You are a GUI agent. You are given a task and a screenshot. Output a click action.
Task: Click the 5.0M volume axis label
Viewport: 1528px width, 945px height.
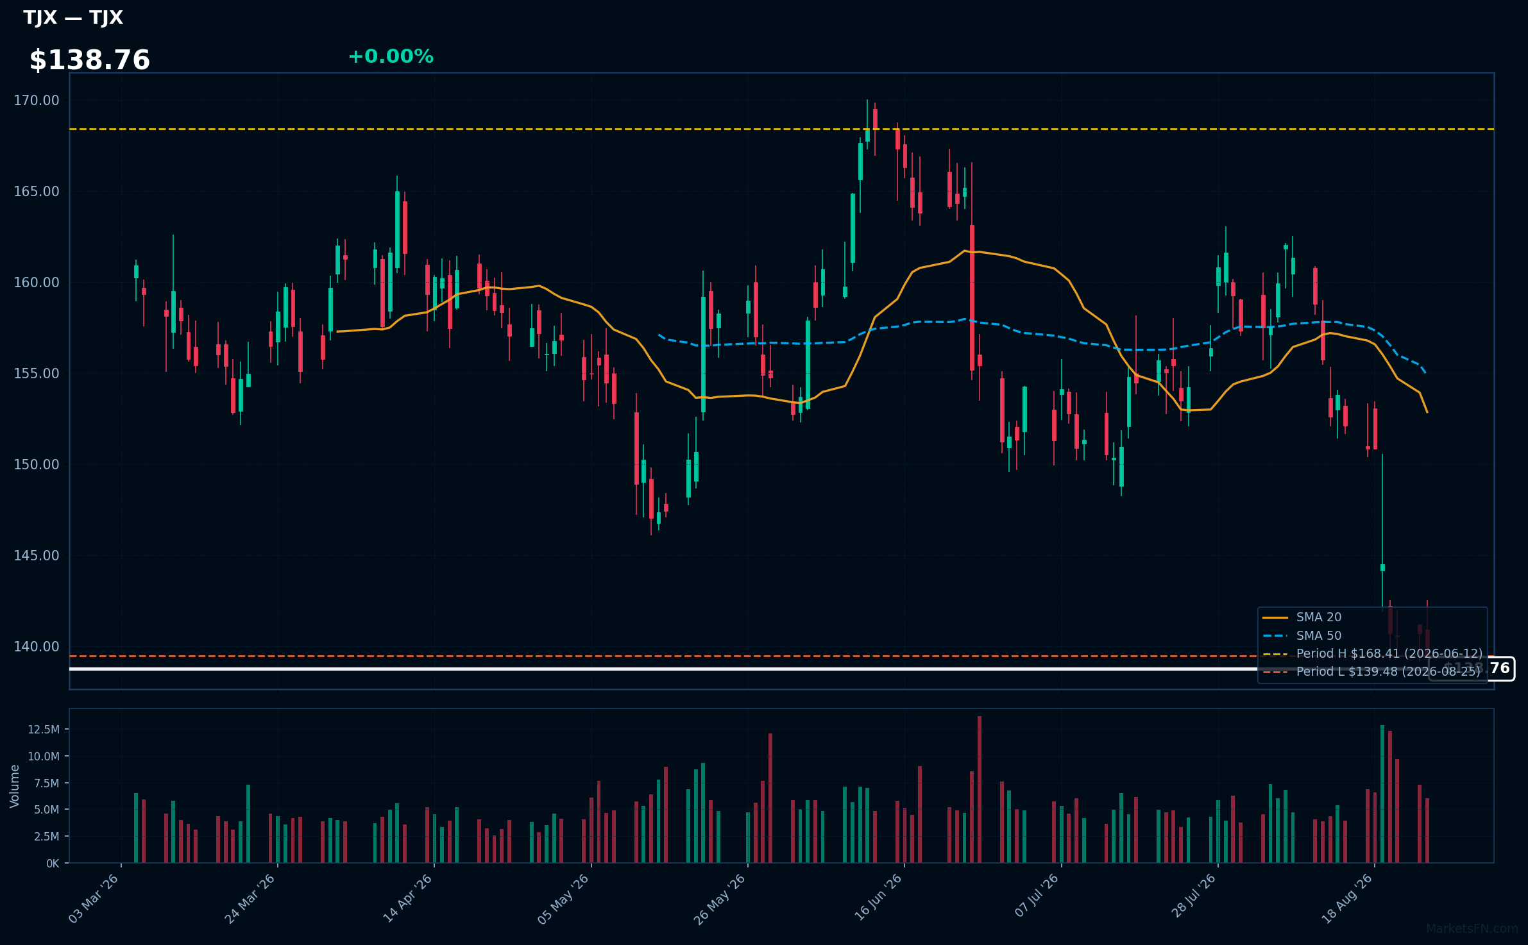(x=47, y=810)
